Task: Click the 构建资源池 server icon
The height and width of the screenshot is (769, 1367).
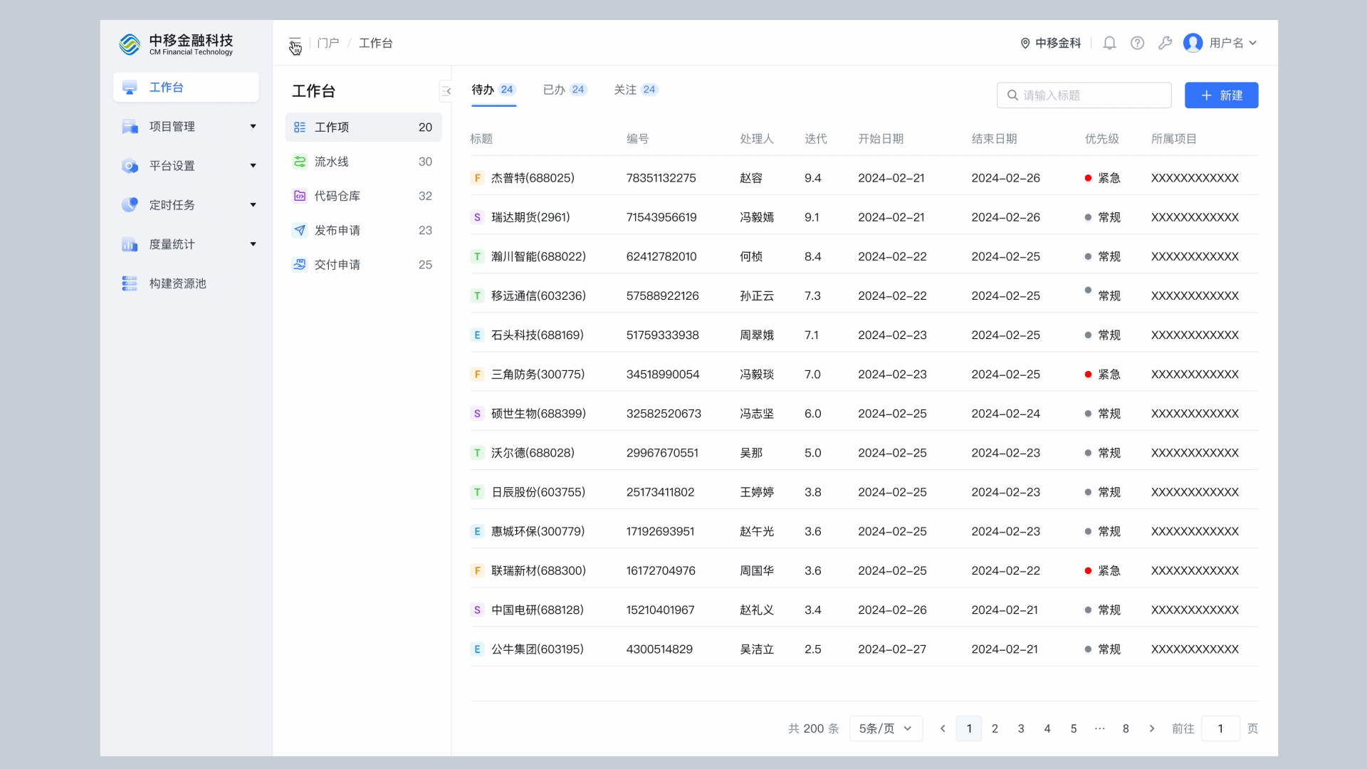Action: (x=130, y=283)
